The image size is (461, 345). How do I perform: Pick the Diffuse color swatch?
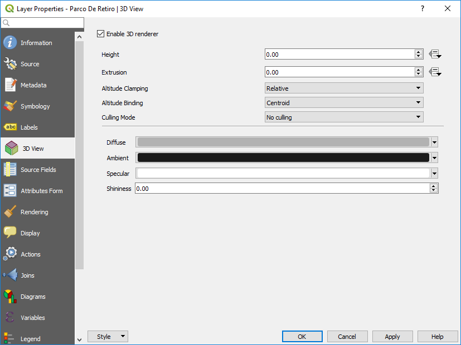(283, 142)
